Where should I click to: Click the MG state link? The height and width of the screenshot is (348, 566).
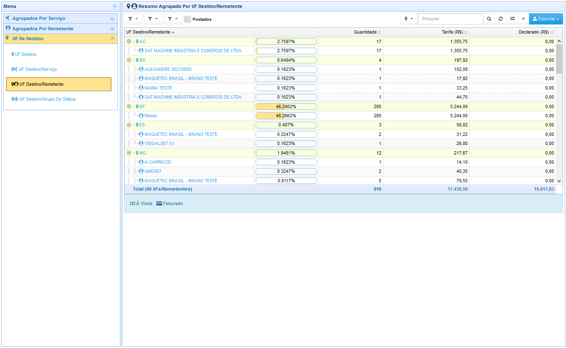(x=143, y=153)
